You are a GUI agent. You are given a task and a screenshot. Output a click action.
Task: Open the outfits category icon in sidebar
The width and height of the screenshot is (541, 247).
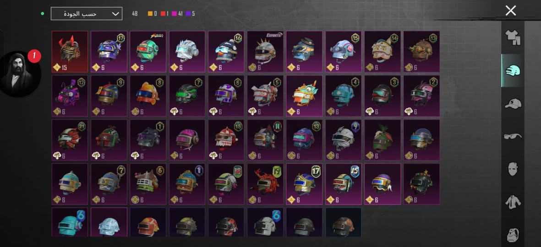[x=513, y=38]
